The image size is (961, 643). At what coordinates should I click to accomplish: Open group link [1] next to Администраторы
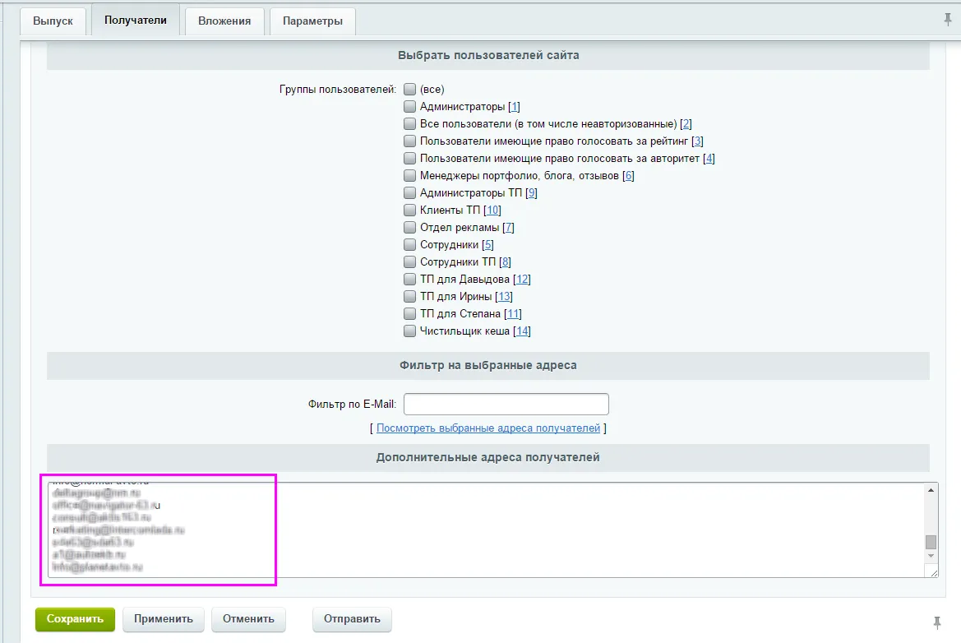(514, 107)
